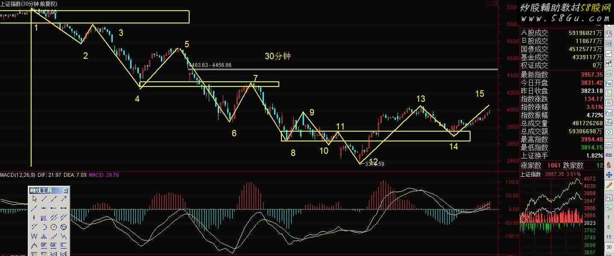The image size is (614, 256).
Task: Switch to 5-minute period
Action: pyautogui.click(x=608, y=227)
